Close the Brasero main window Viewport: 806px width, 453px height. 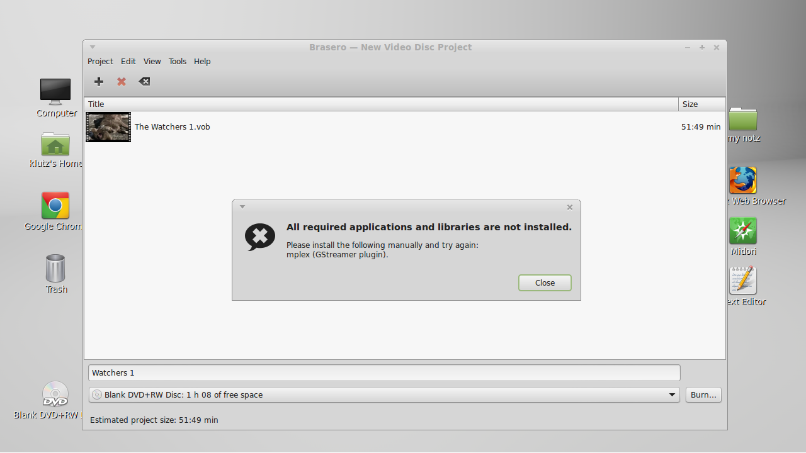click(x=717, y=47)
